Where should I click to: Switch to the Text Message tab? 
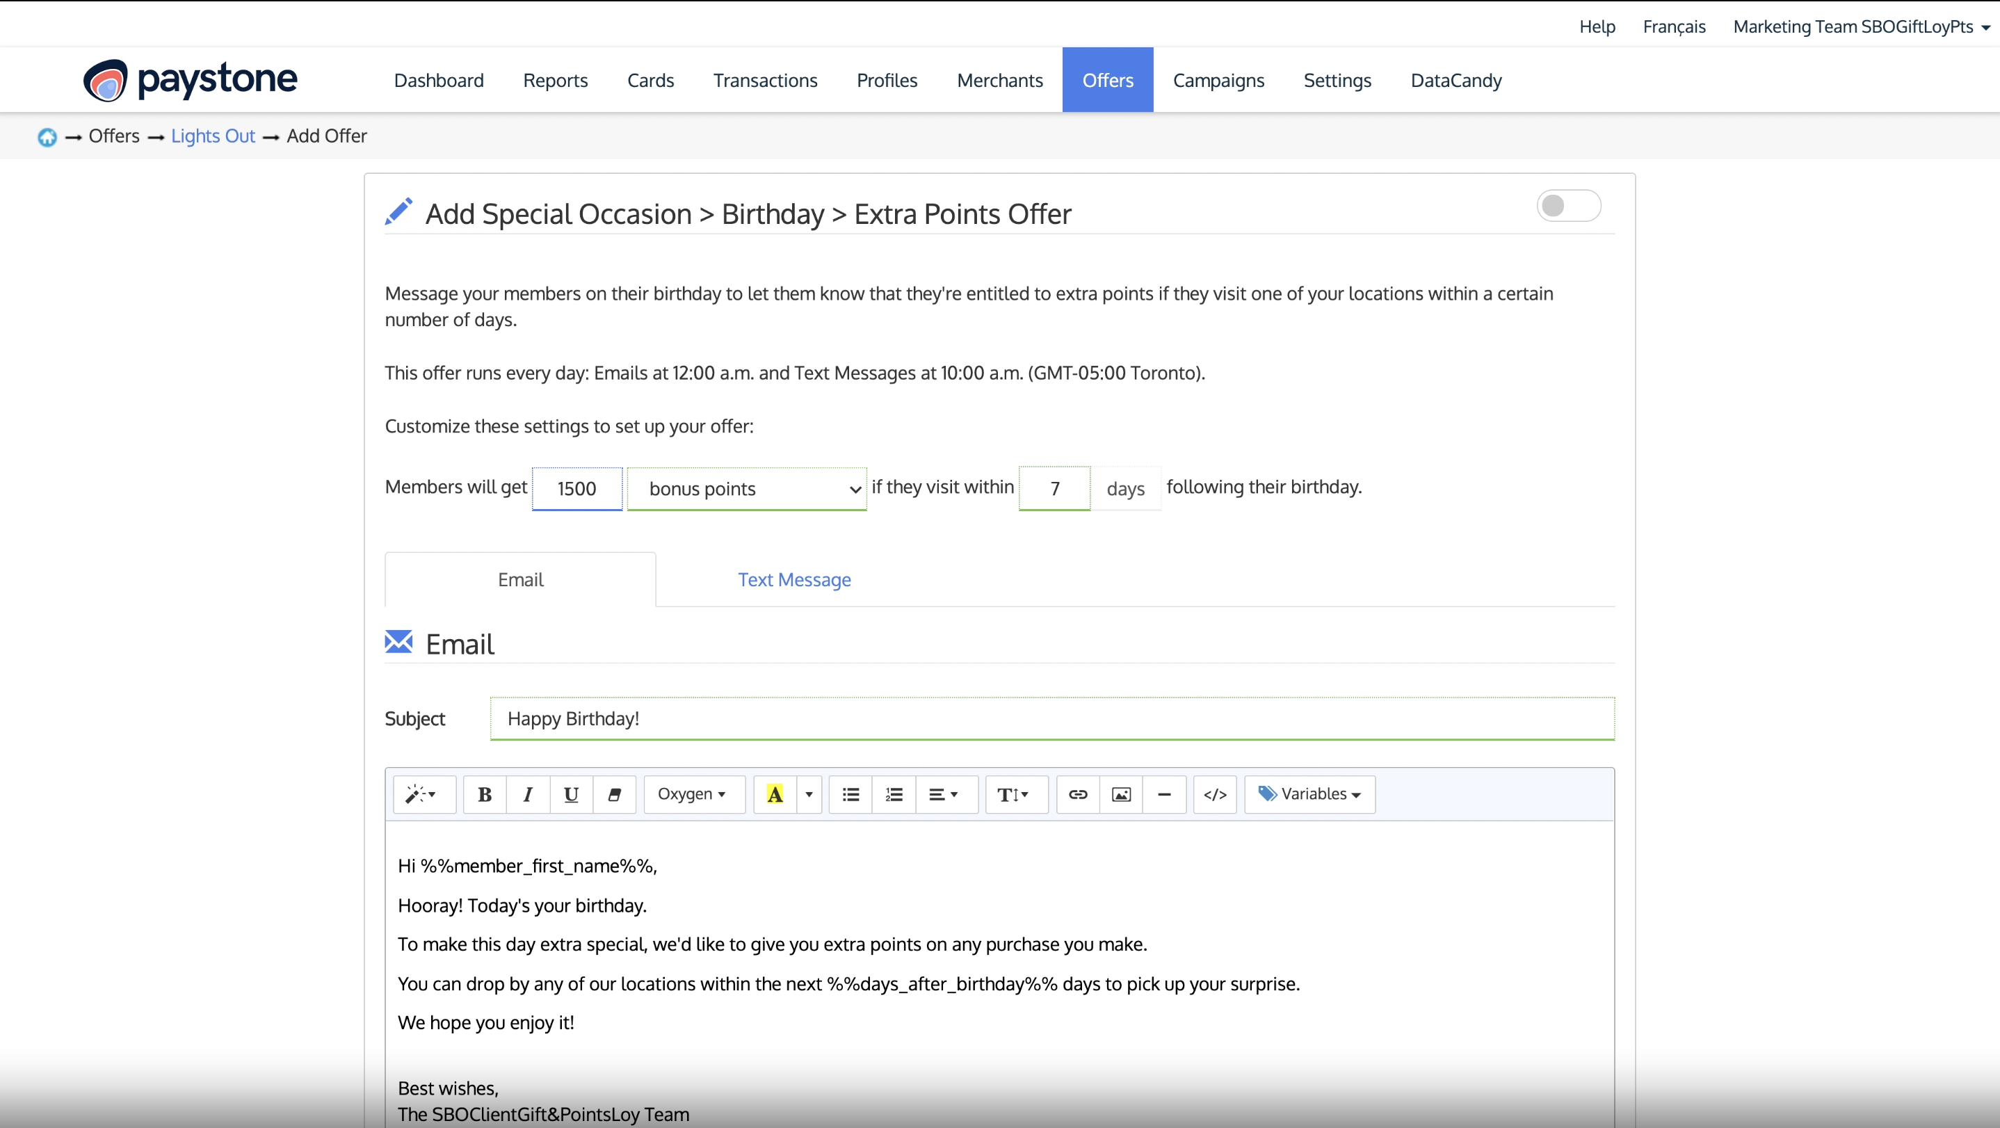(x=793, y=579)
